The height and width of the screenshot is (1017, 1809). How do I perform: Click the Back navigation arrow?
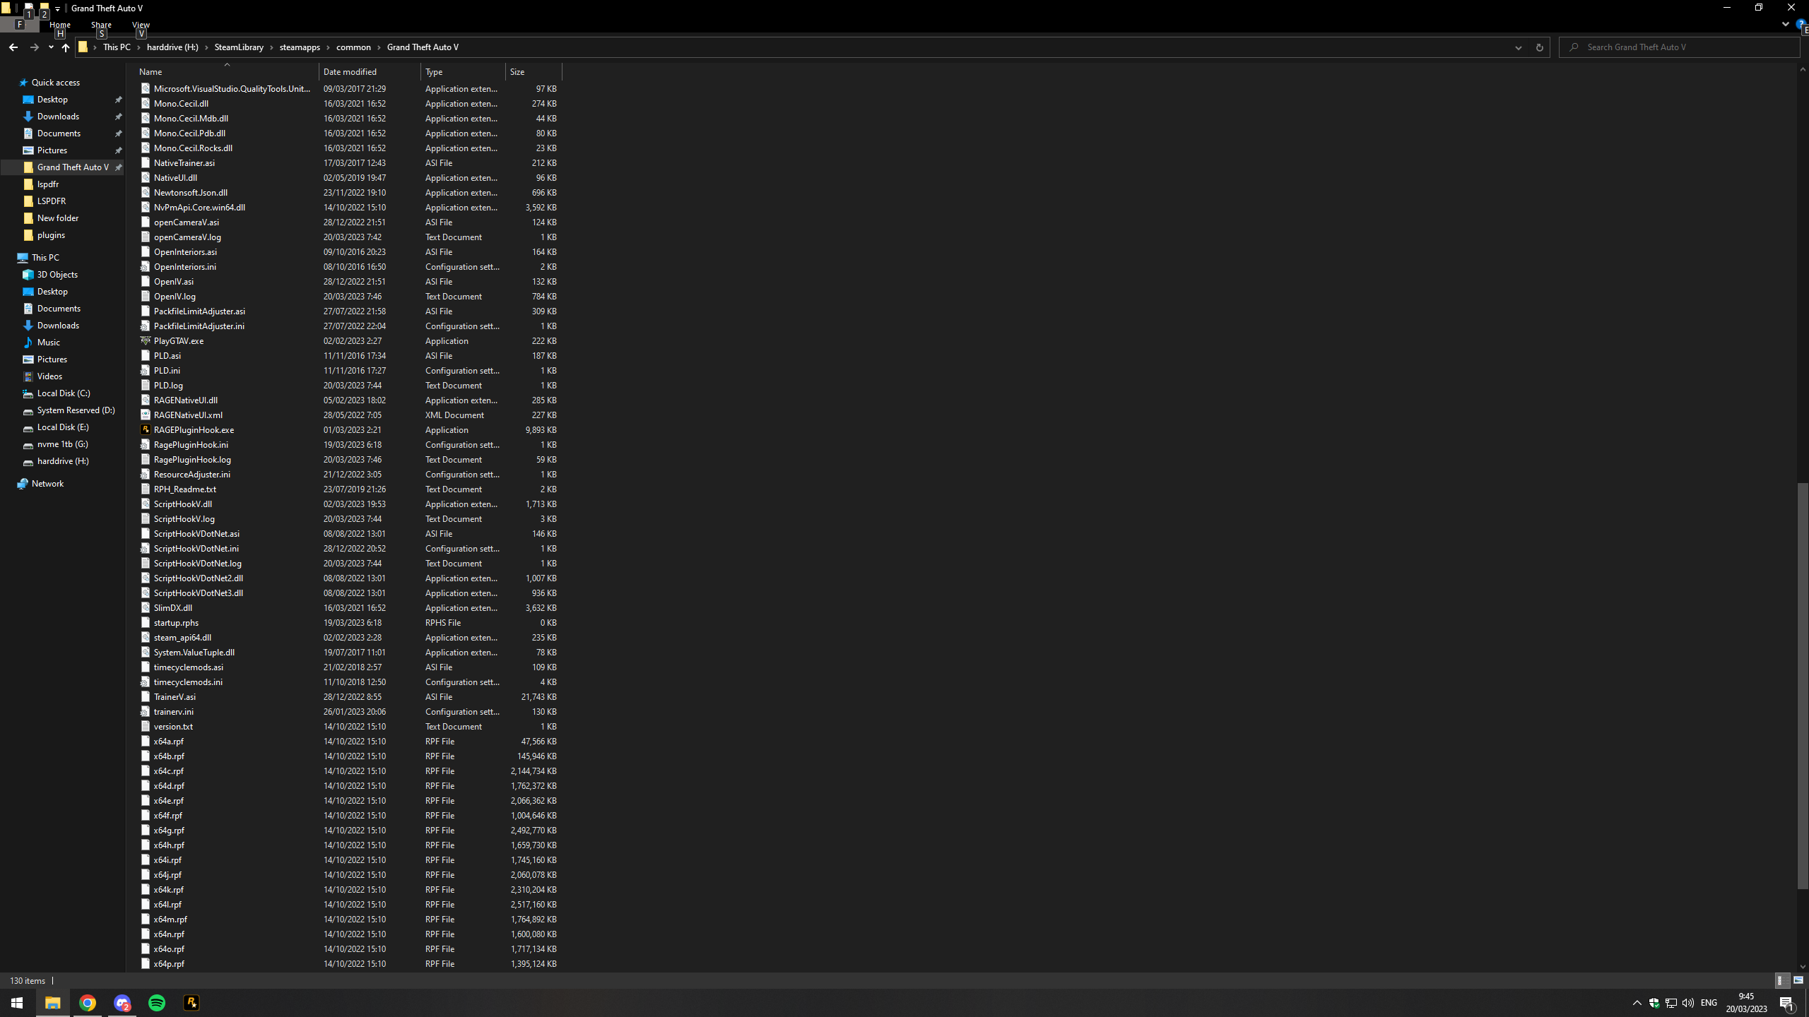[13, 47]
